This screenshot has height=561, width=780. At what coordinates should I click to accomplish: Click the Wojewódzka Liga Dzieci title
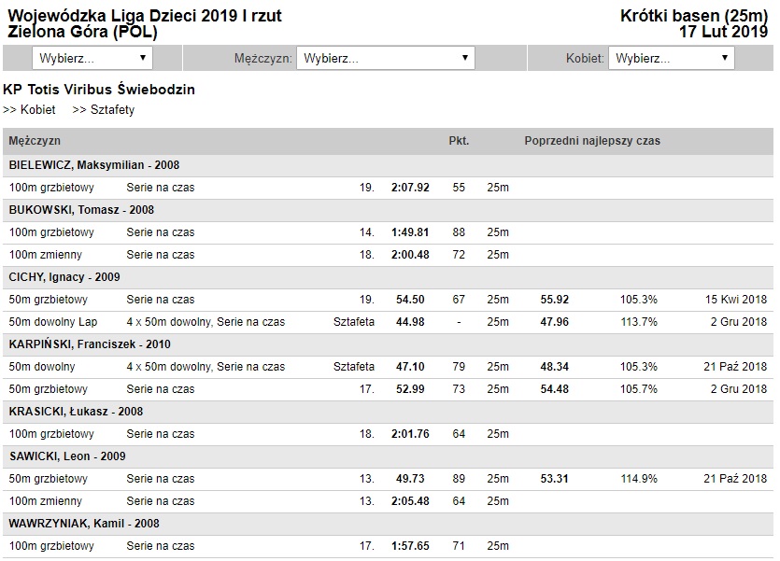point(145,16)
